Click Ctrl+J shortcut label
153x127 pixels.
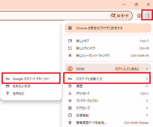click(x=144, y=94)
